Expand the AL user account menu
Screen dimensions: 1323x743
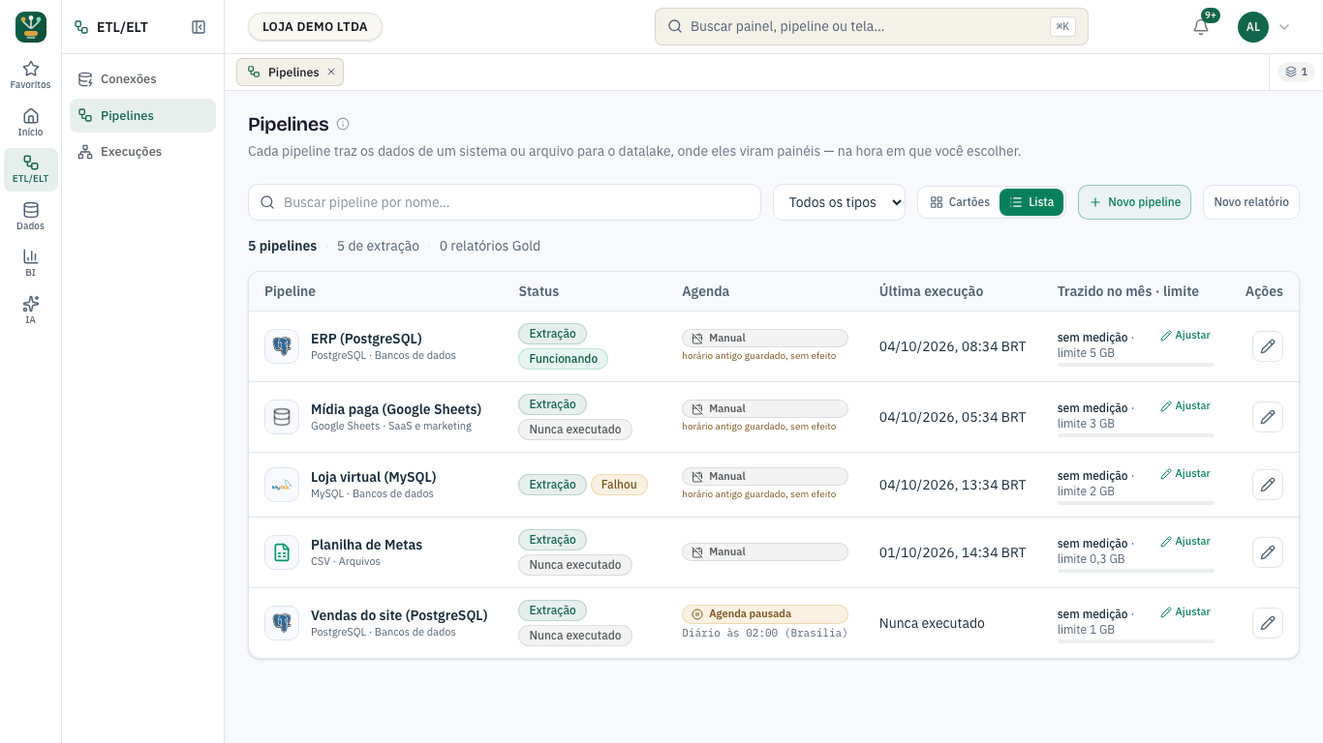coord(1265,27)
